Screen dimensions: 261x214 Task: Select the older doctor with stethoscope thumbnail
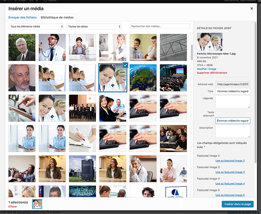coord(143,169)
